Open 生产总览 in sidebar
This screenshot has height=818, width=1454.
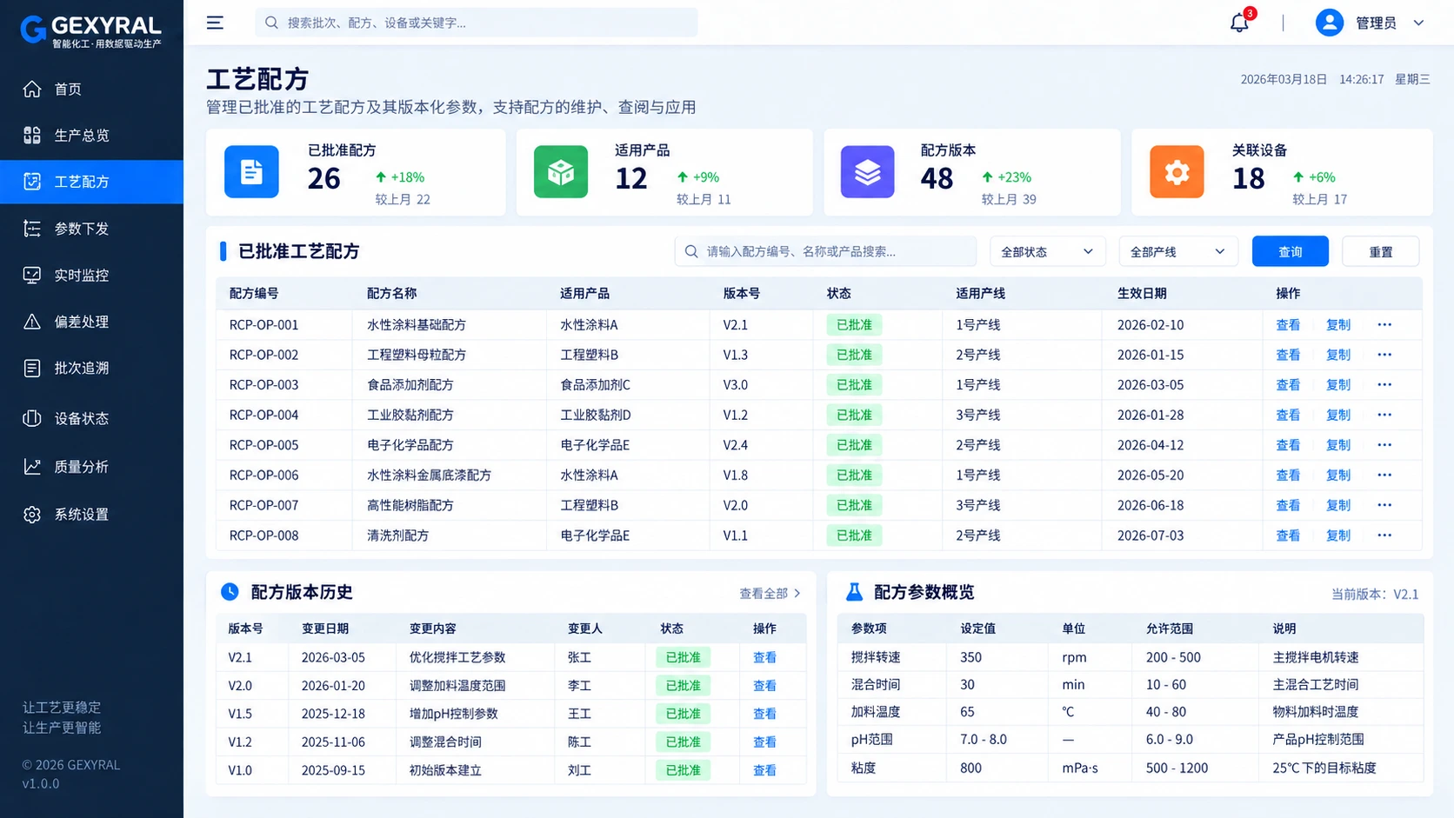point(91,135)
